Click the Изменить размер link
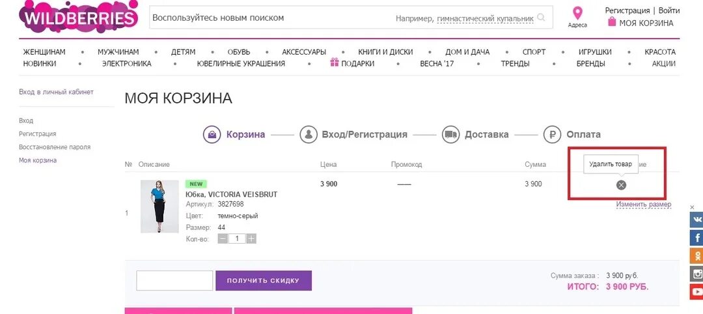 [643, 204]
